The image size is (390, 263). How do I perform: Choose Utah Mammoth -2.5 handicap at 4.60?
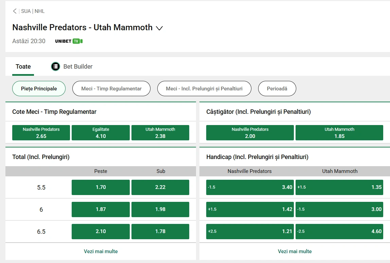[339, 231]
